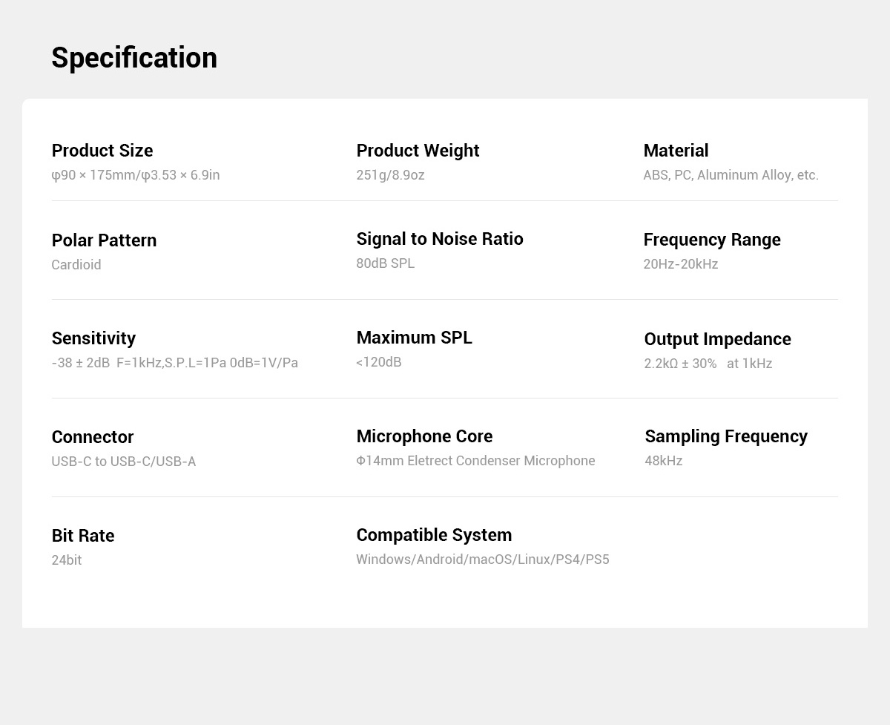Select Windows/Android/macOS/Linux/PS4/PS5 text
890x725 pixels.
[483, 560]
